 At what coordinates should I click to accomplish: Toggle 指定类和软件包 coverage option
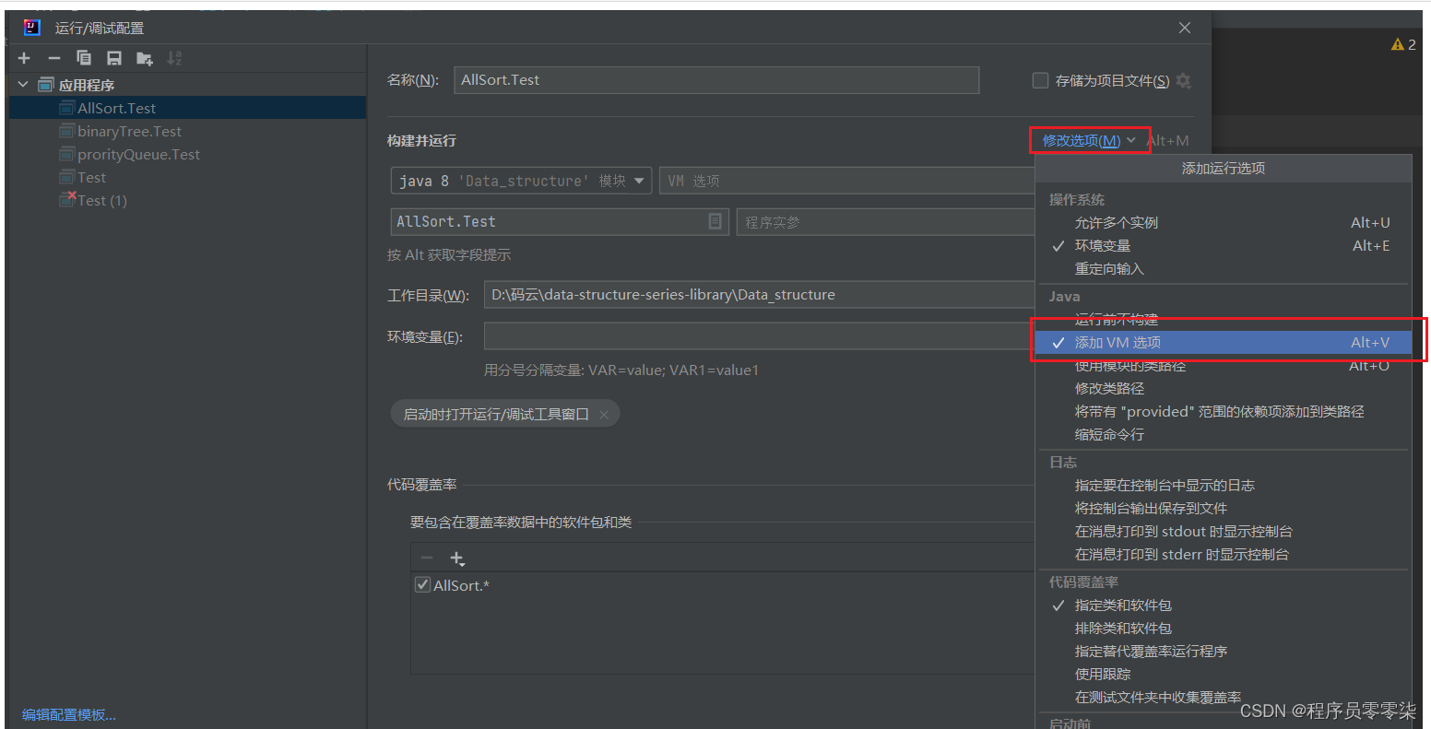[x=1224, y=606]
